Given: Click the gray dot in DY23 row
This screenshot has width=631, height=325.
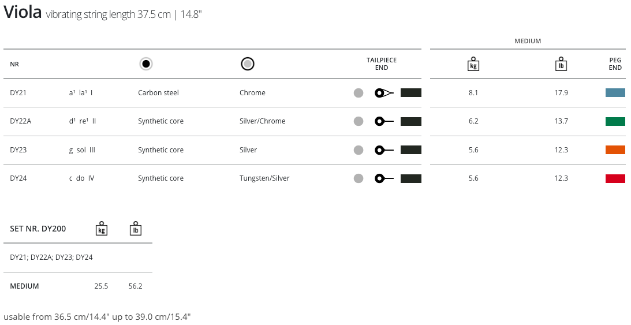Looking at the screenshot, I should pyautogui.click(x=359, y=150).
